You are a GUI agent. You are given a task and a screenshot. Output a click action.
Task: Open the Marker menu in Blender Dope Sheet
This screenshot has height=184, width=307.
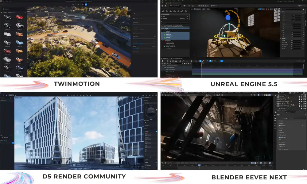187,163
